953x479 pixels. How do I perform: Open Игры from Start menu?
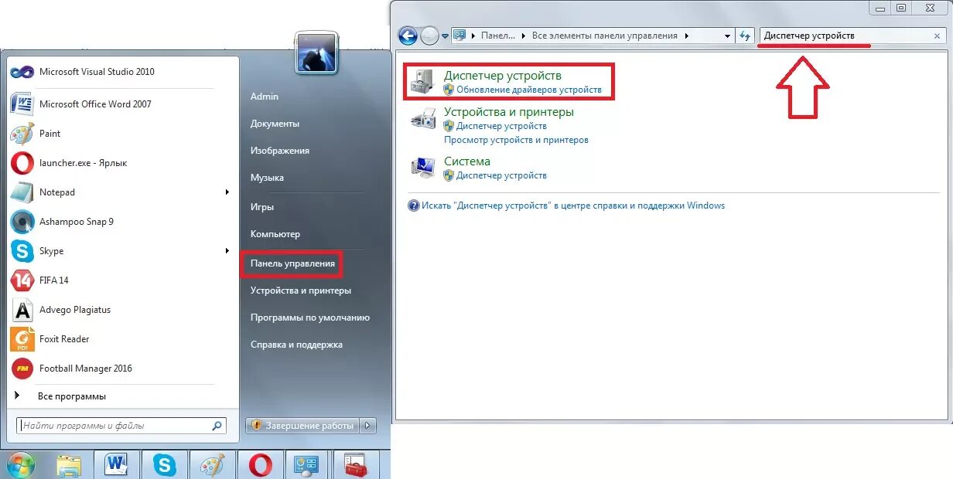262,207
